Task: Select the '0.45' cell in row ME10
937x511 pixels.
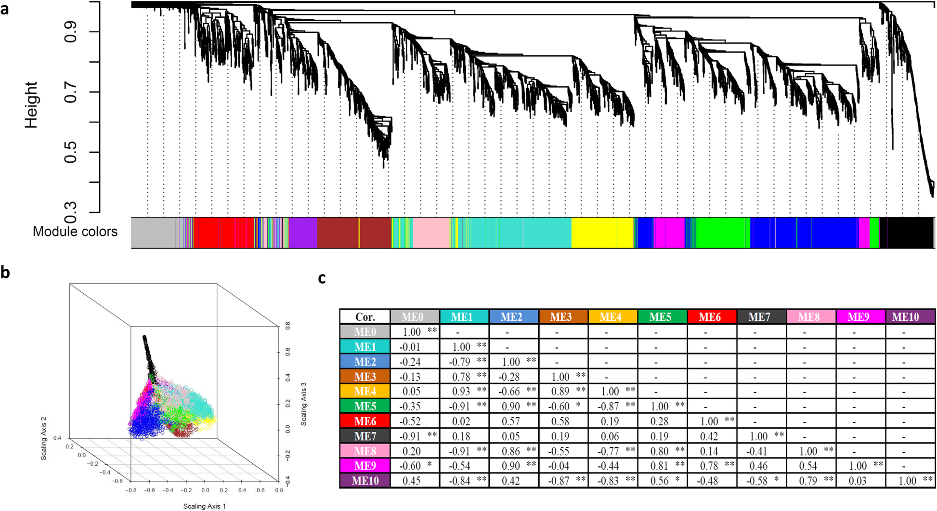Action: point(415,481)
